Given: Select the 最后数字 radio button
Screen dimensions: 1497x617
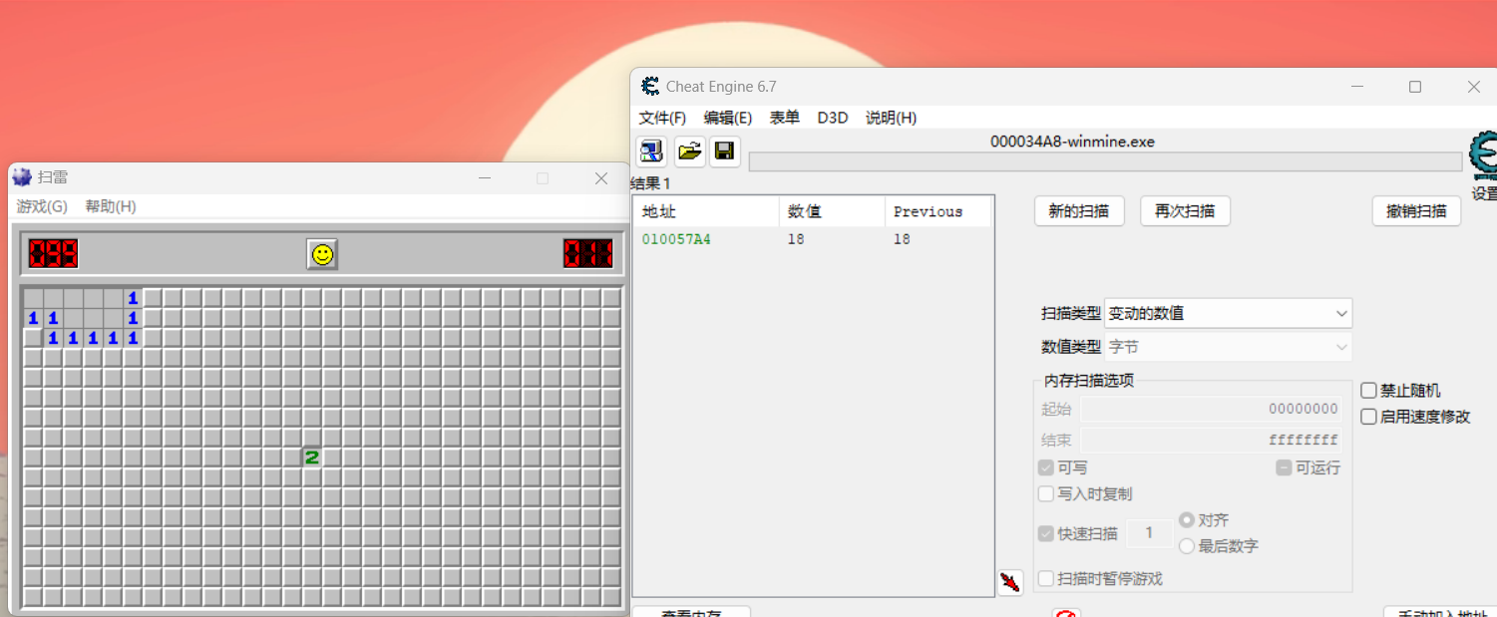Looking at the screenshot, I should pos(1187,546).
